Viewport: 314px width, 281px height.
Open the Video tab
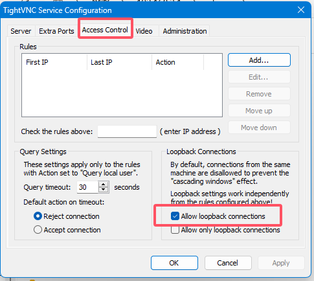pos(144,31)
